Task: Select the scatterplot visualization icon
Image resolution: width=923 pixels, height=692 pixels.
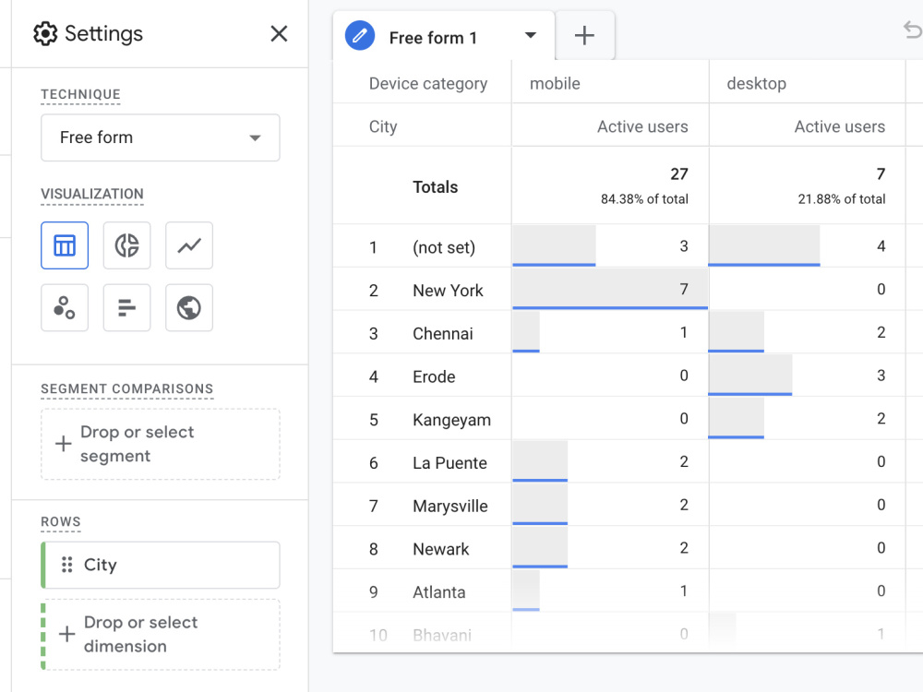Action: pos(65,308)
